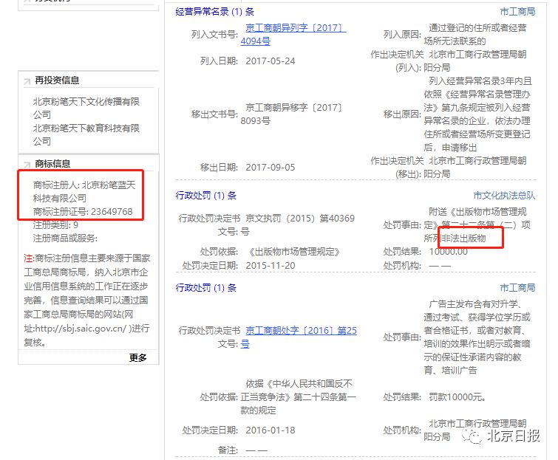Click the 商标信息 header arrow icon
558x460 pixels.
click(x=27, y=164)
